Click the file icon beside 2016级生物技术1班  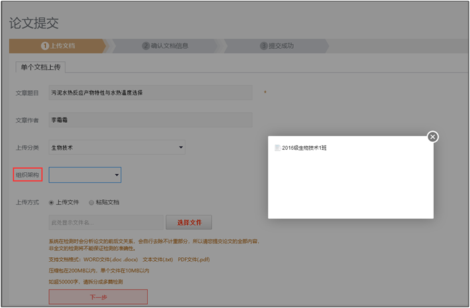pos(277,148)
